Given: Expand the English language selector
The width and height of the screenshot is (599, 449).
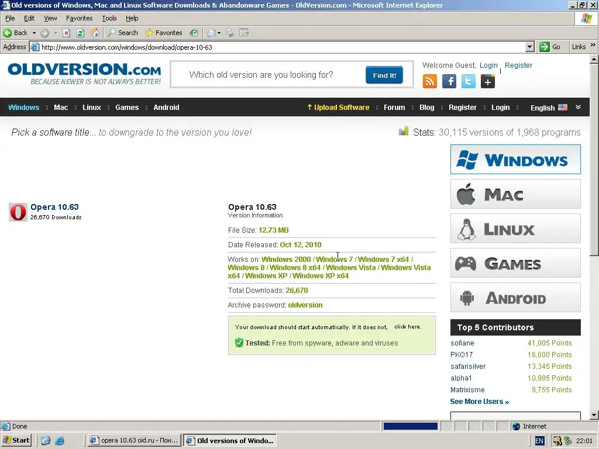Looking at the screenshot, I should coord(578,108).
